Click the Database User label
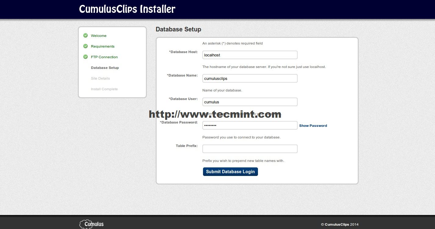The width and height of the screenshot is (435, 229). tap(183, 99)
